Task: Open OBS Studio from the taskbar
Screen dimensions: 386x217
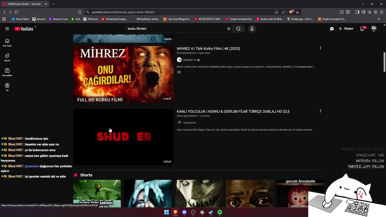Action: pos(193,212)
